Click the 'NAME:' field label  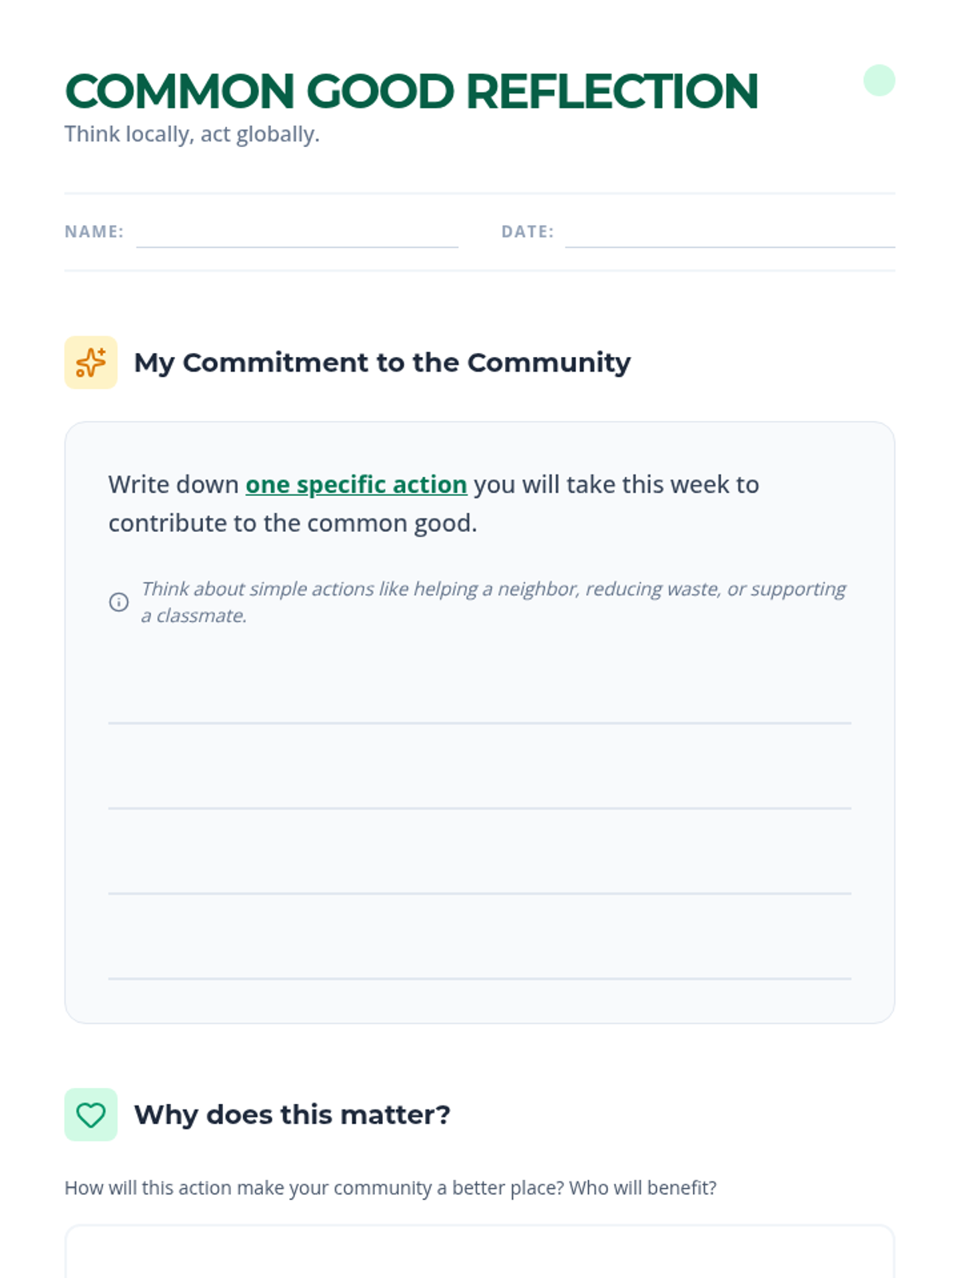point(94,232)
